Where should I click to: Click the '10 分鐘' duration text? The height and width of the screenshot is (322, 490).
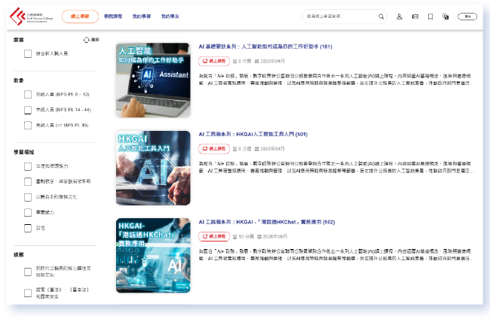point(247,236)
